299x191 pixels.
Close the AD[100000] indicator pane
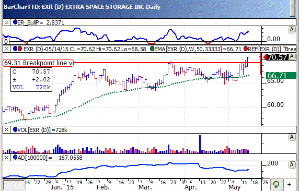(x=6, y=158)
